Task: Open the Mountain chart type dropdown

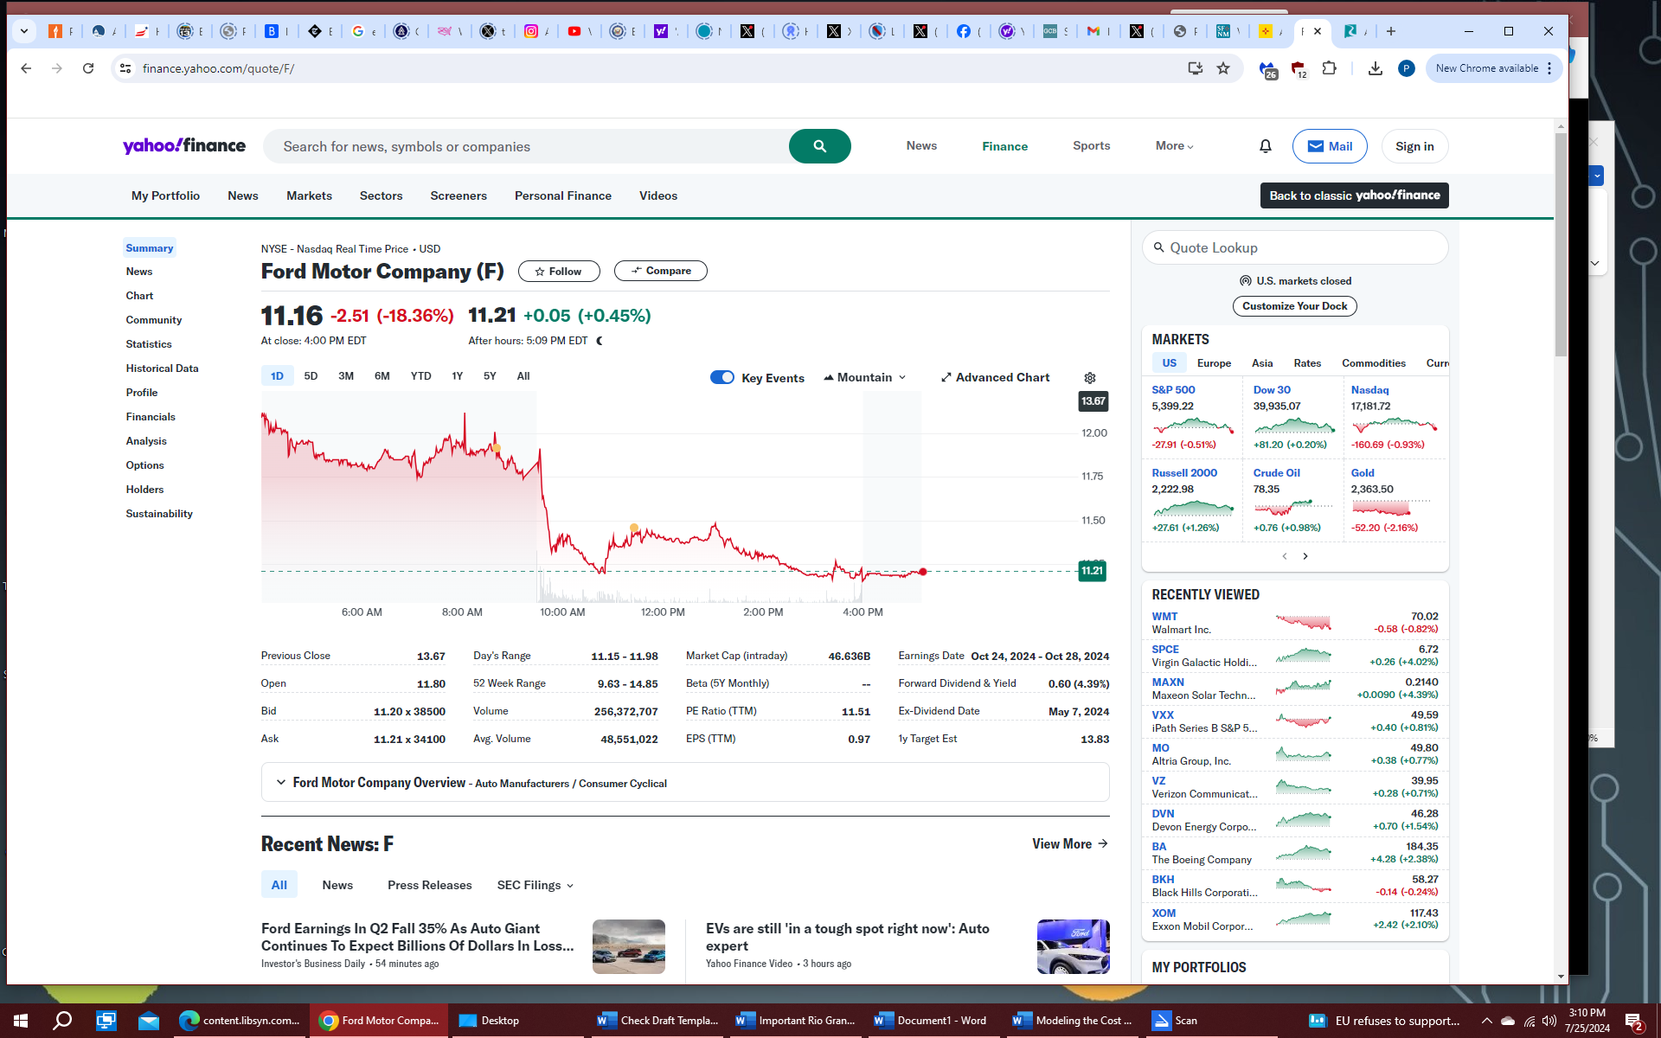Action: click(x=865, y=378)
